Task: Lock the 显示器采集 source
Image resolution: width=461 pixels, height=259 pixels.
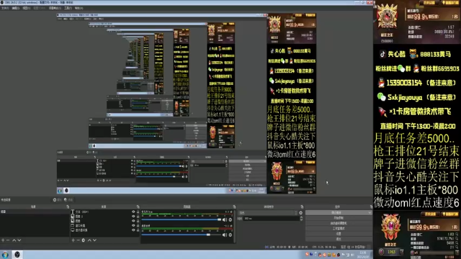Action: (138, 230)
